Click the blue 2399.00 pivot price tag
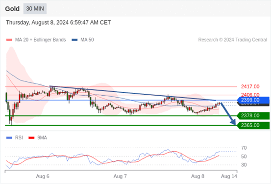Viewport: 271px width, 184px height. point(253,100)
